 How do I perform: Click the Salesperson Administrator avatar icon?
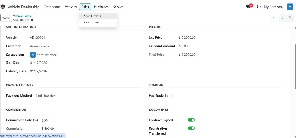click(33, 55)
